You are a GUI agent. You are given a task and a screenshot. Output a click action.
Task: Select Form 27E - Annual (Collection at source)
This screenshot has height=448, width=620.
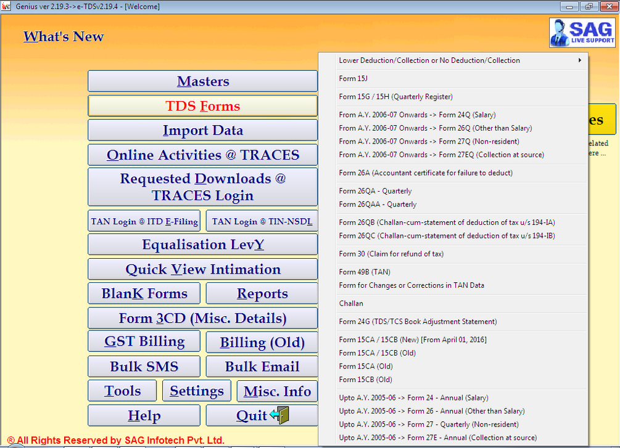point(453,438)
